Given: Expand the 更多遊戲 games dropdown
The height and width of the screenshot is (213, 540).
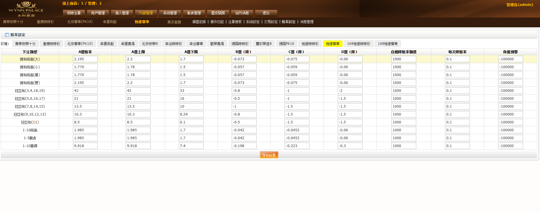Looking at the screenshot, I should [174, 22].
